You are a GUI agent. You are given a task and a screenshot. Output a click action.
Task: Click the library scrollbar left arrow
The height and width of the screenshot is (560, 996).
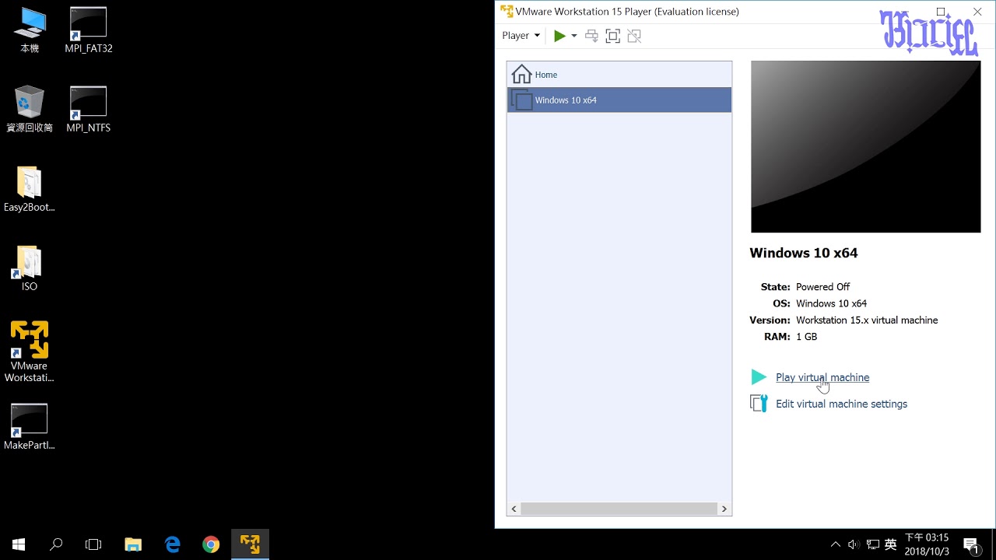click(x=514, y=509)
